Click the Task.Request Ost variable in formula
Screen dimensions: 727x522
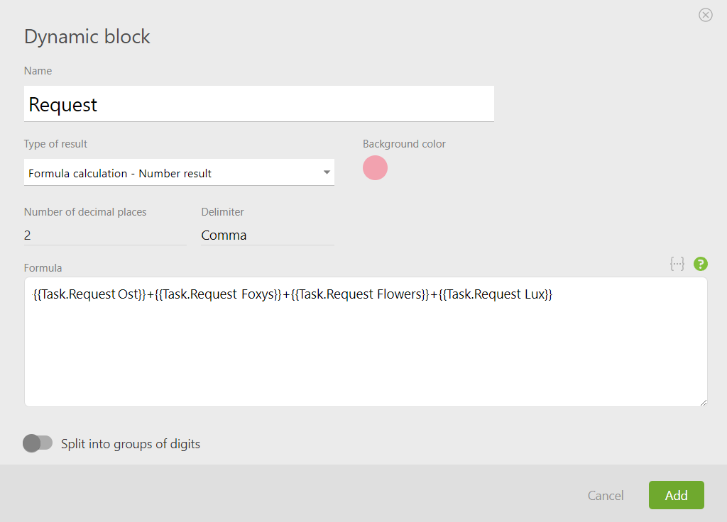pyautogui.click(x=90, y=294)
